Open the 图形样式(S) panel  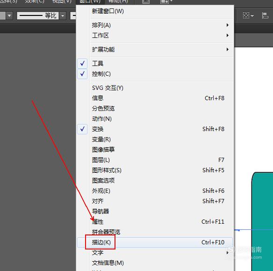coord(155,170)
